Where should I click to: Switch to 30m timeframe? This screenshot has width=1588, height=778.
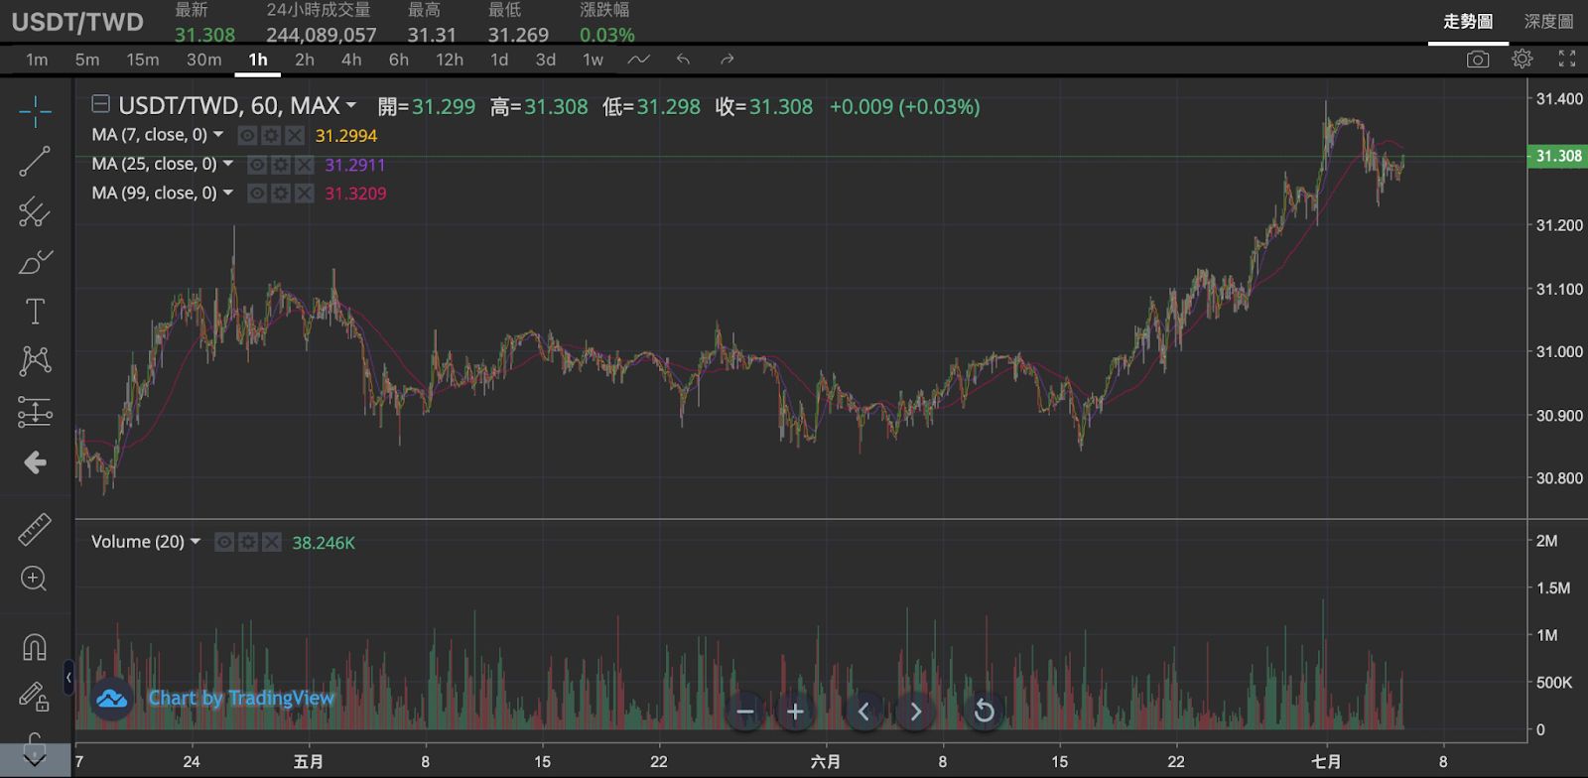pyautogui.click(x=204, y=60)
